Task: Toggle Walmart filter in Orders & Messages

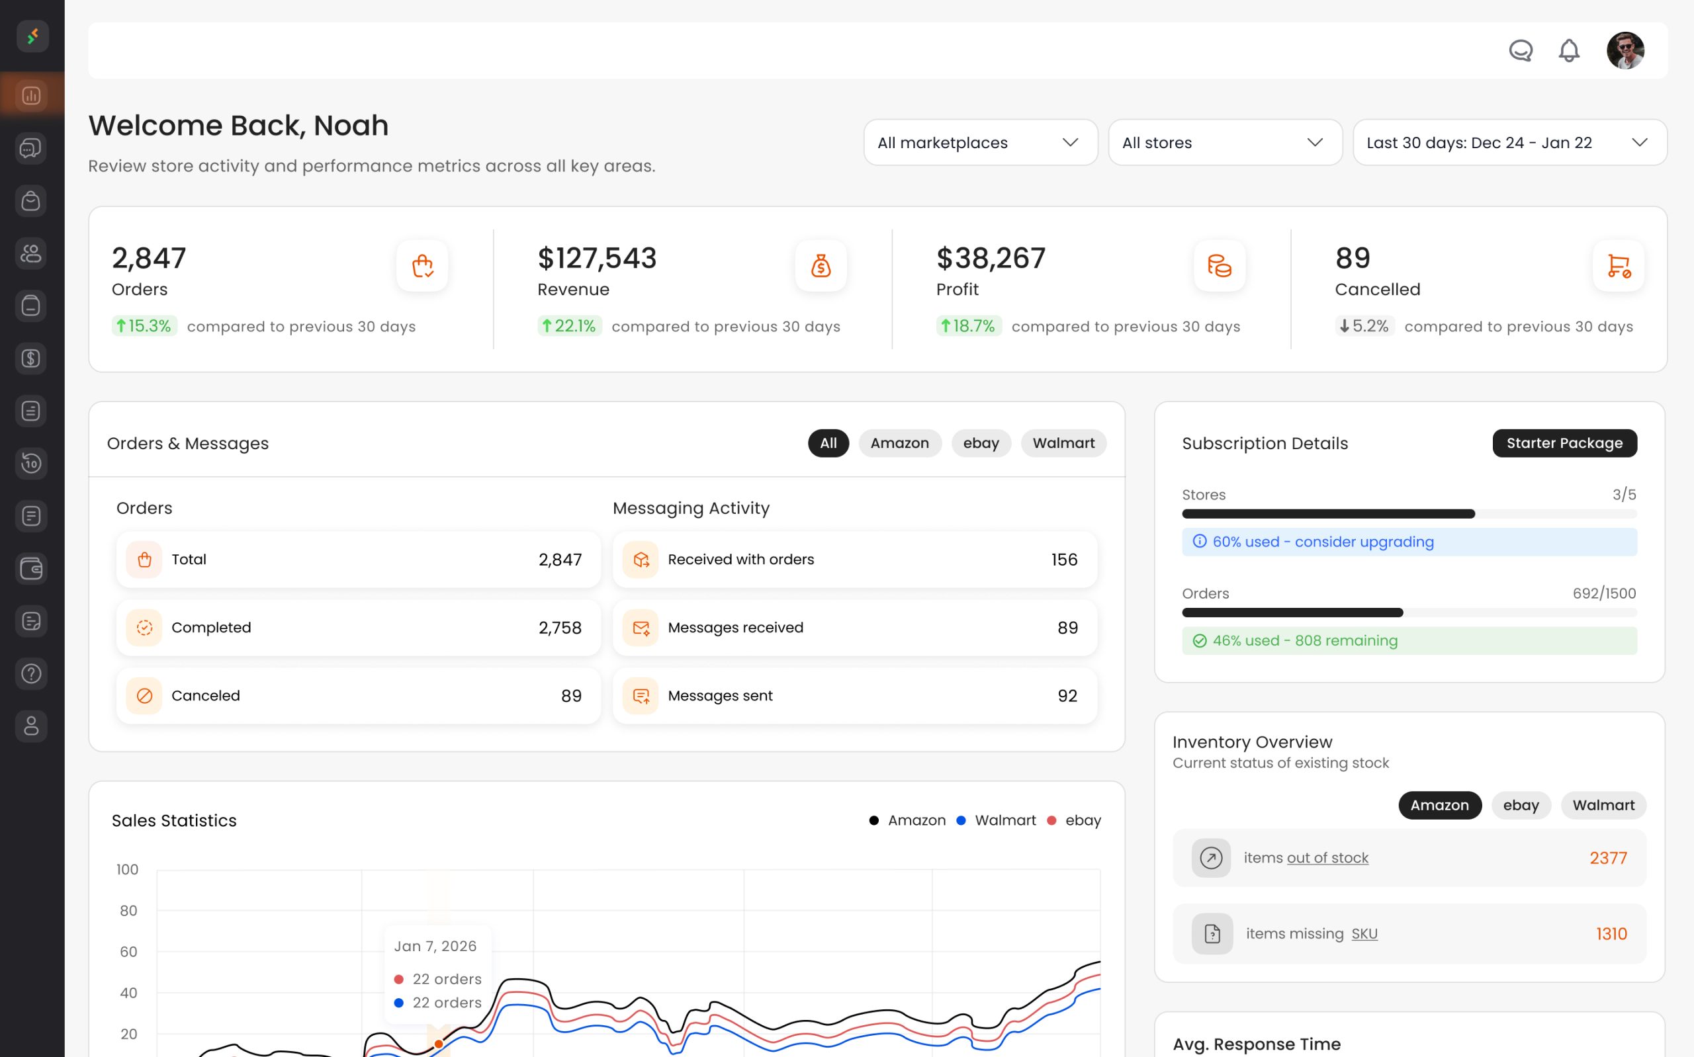Action: 1063,443
